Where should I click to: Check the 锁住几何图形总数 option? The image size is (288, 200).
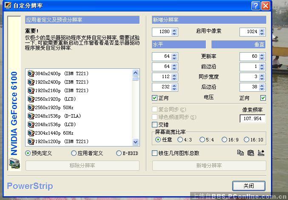(x=155, y=153)
